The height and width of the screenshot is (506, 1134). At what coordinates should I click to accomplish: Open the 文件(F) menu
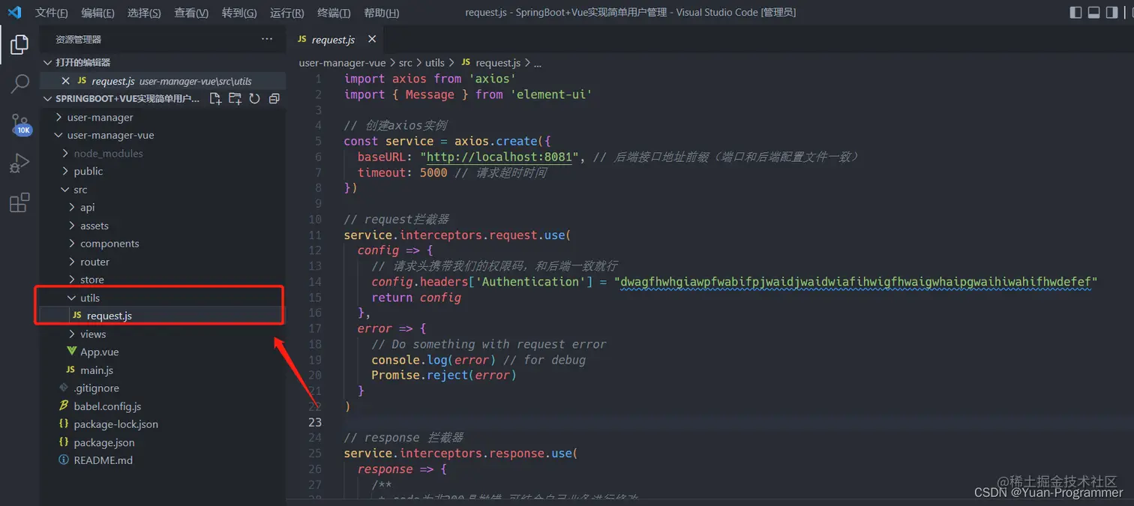click(51, 13)
